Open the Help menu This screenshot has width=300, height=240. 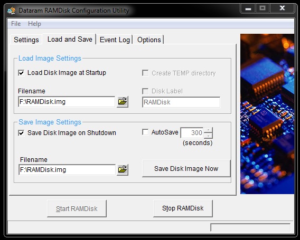coord(34,24)
